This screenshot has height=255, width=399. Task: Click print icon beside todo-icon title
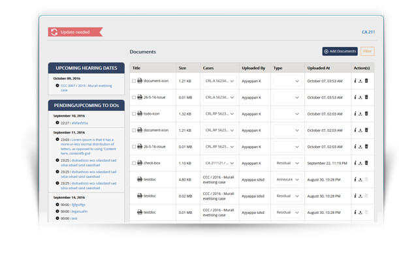(x=140, y=113)
